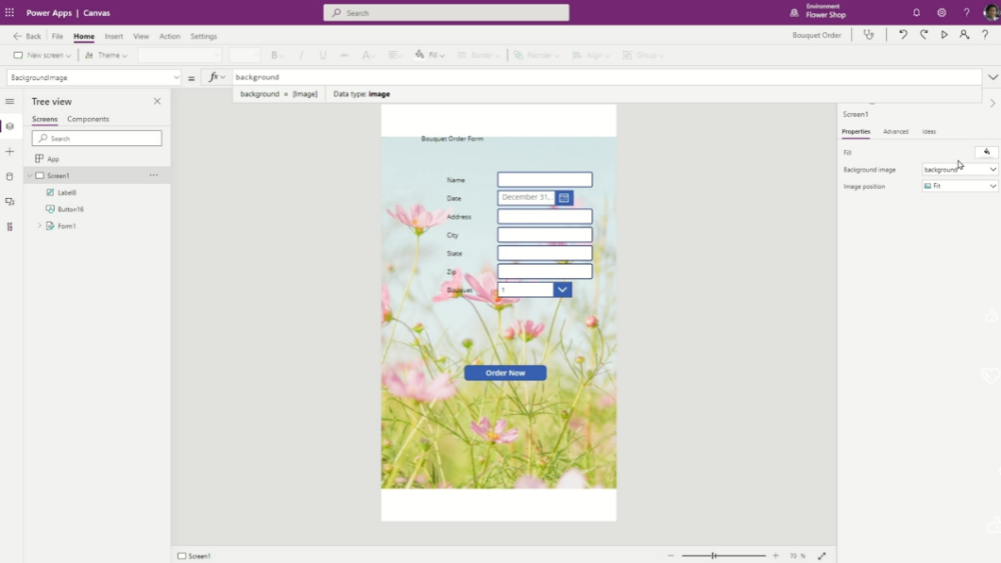This screenshot has width=1001, height=563.
Task: Select the Home menu tab
Action: click(x=84, y=37)
